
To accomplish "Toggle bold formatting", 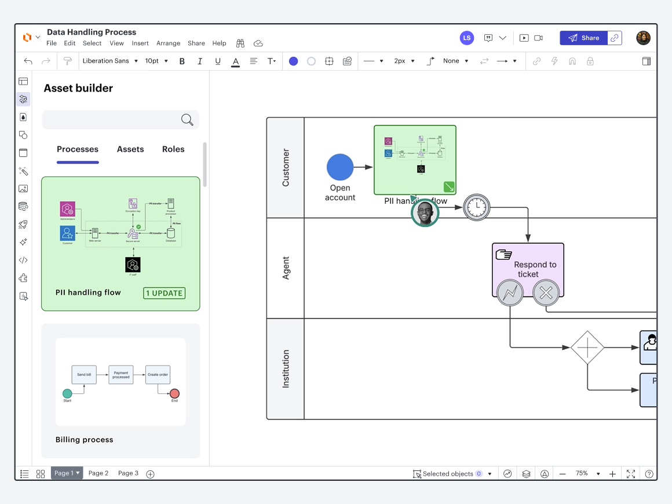I will 182,61.
